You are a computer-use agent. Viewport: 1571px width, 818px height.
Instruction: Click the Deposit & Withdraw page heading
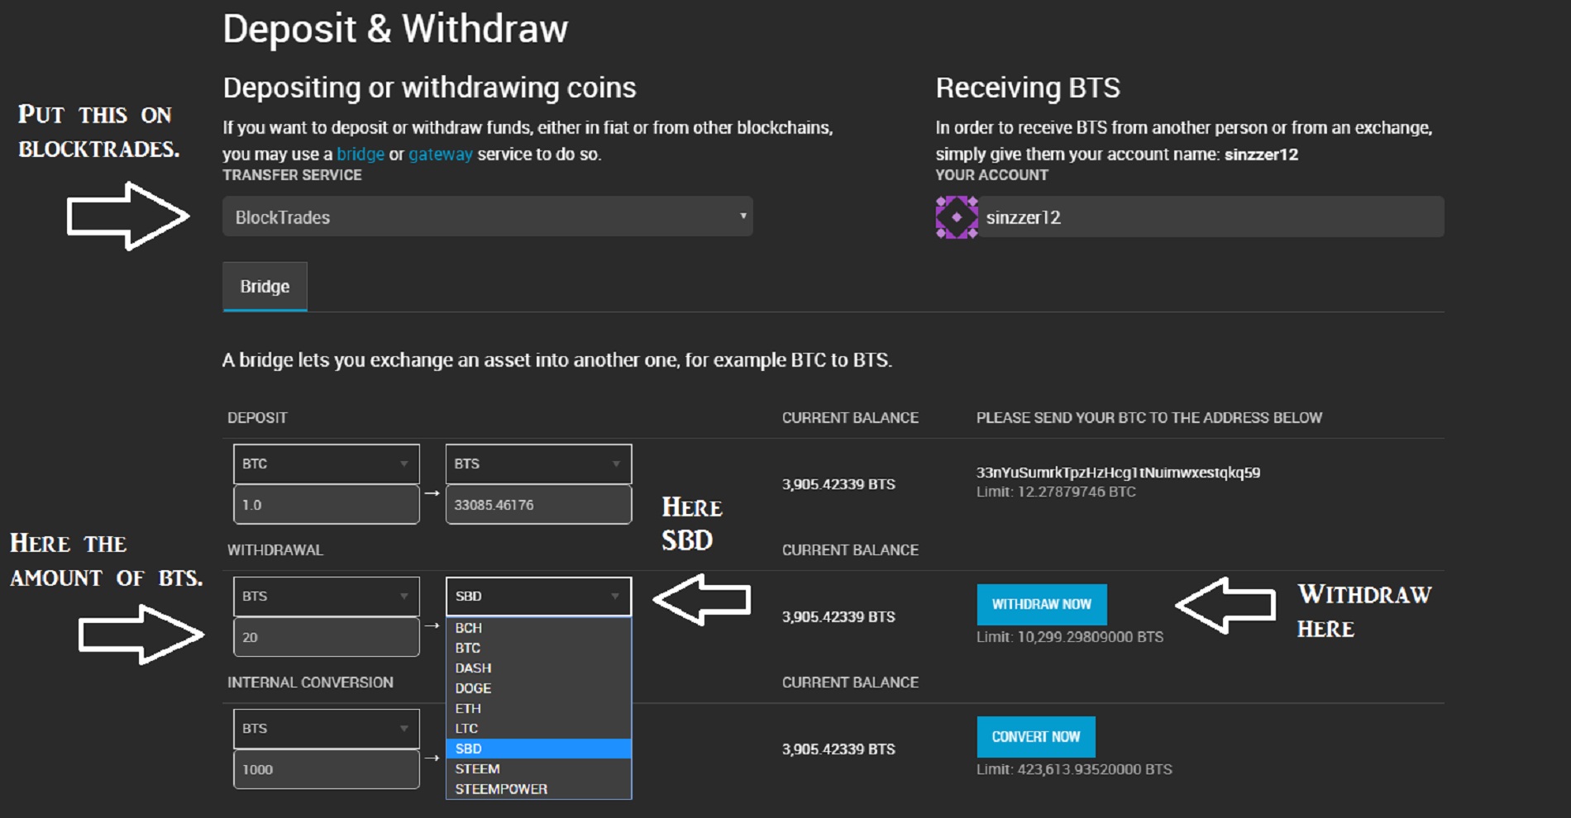(395, 30)
